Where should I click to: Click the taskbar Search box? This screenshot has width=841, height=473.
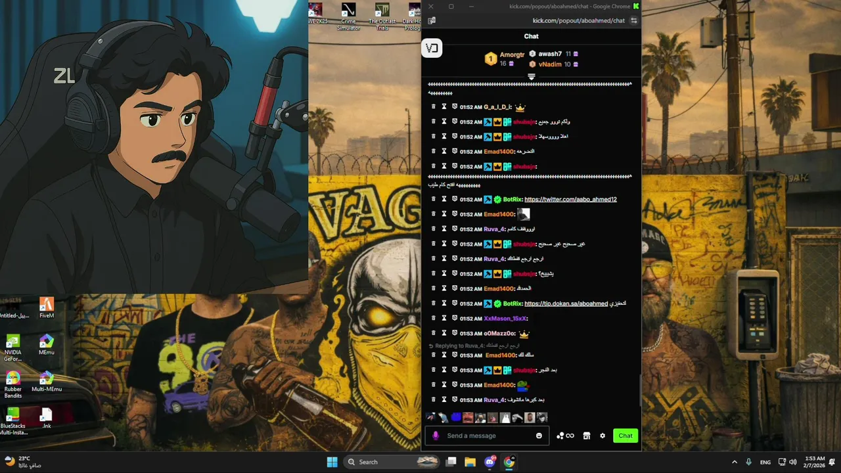coord(392,462)
